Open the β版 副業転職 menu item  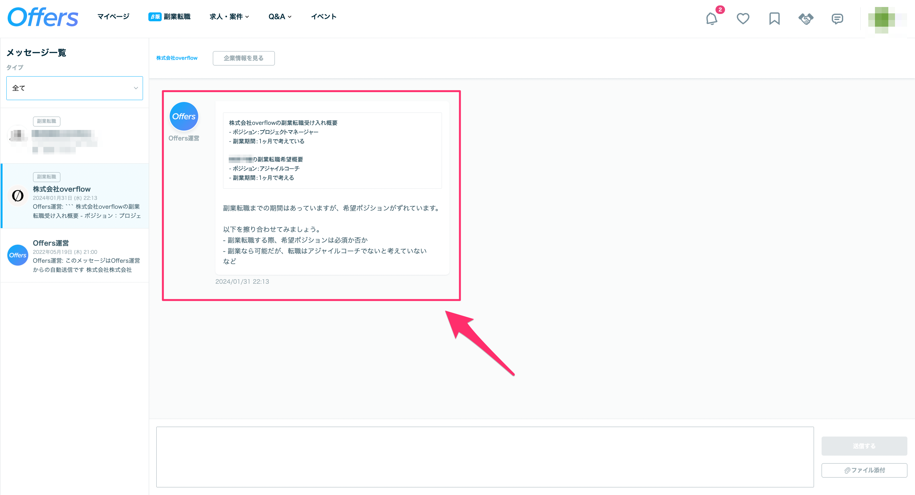click(x=169, y=17)
